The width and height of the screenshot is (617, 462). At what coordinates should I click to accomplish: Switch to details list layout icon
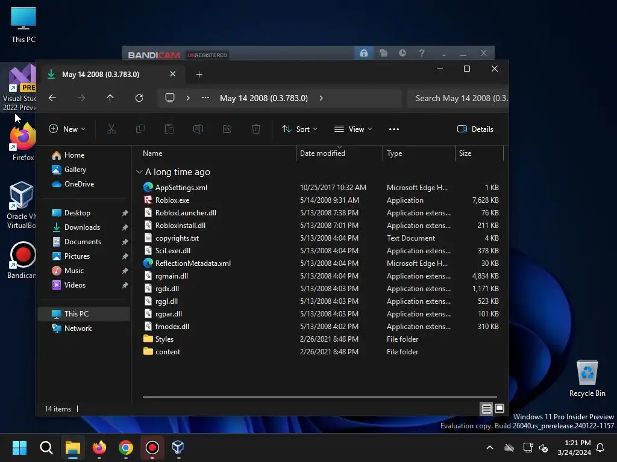(x=486, y=409)
